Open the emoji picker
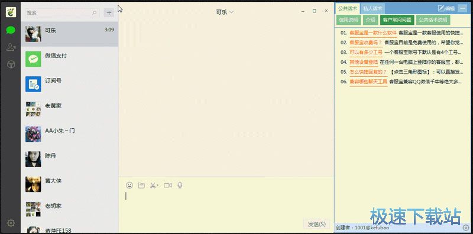The width and height of the screenshot is (473, 234). click(x=129, y=185)
